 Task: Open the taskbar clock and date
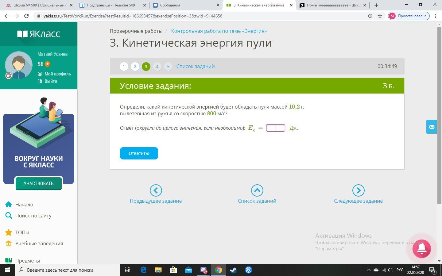click(x=416, y=270)
